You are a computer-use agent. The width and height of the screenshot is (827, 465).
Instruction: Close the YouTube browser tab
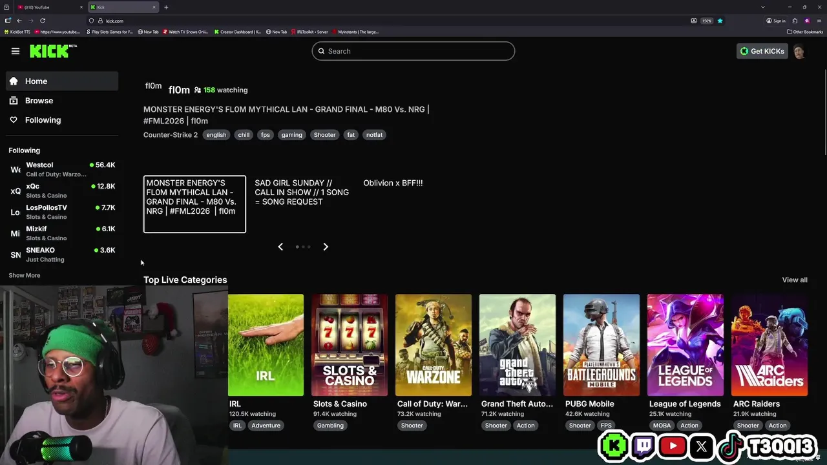pyautogui.click(x=81, y=7)
